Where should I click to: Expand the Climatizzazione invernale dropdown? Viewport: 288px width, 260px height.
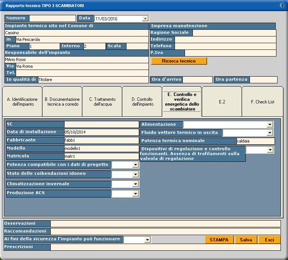(x=135, y=184)
